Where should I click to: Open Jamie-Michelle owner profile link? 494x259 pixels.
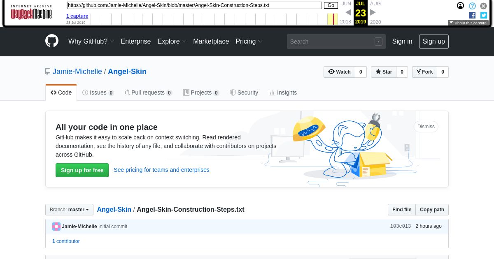(x=77, y=72)
